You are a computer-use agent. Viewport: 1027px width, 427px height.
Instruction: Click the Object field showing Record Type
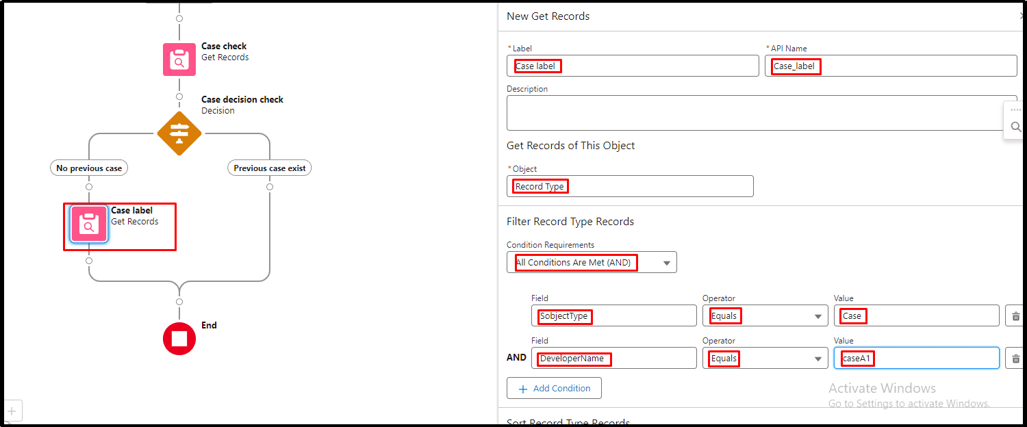630,186
